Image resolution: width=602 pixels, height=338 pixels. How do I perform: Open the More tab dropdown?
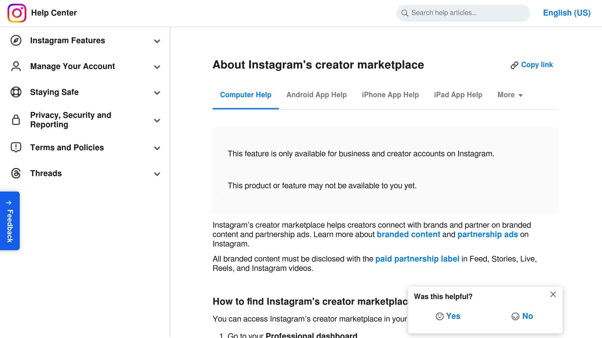(510, 95)
